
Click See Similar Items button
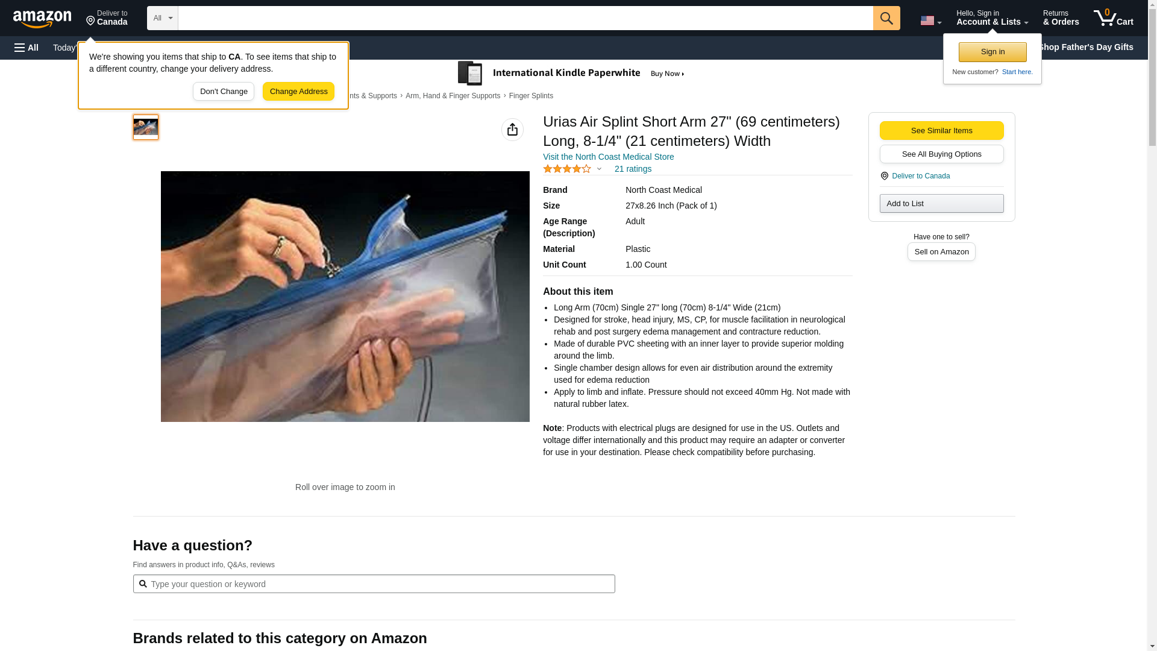pyautogui.click(x=941, y=131)
